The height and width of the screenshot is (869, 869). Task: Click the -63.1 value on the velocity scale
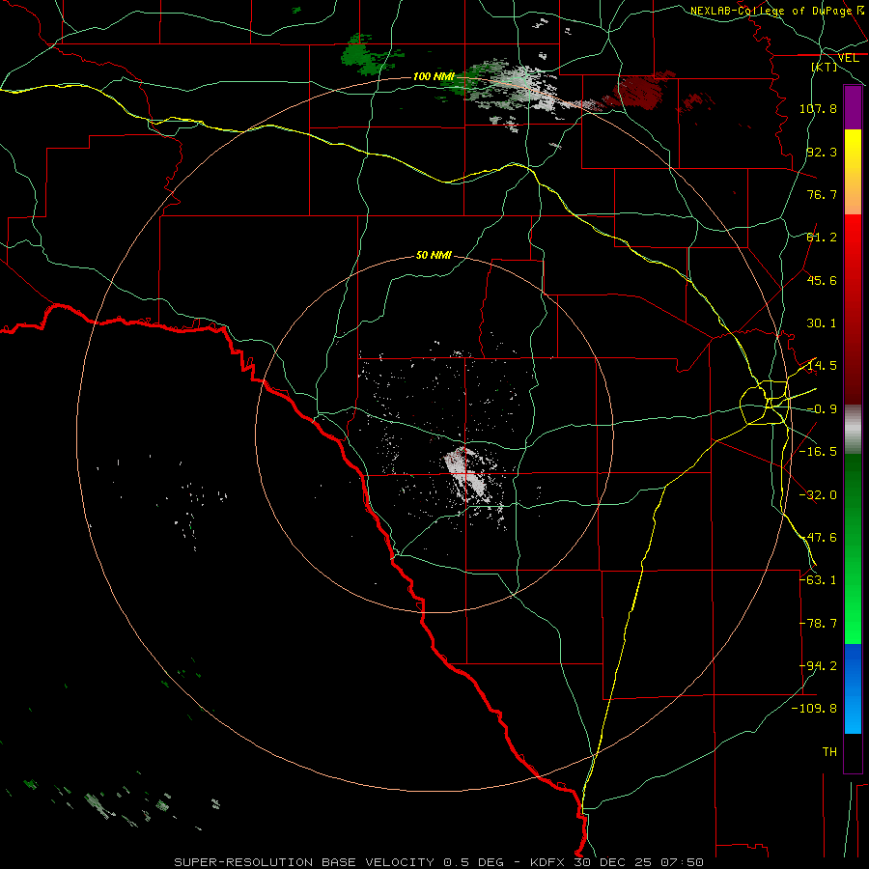click(818, 580)
